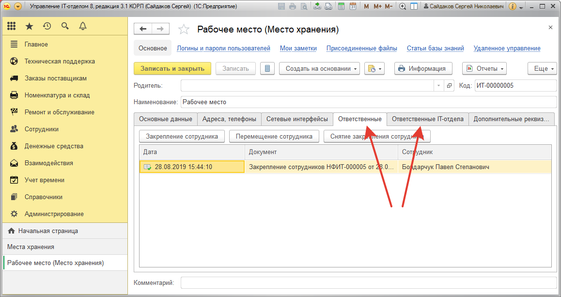Click the Информация button
Viewport: 561px width, 297px height.
[x=423, y=68]
